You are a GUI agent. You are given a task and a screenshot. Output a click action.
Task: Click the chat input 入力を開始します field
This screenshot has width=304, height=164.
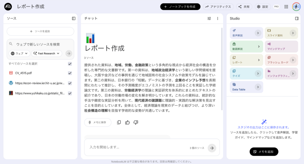pyautogui.click(x=138, y=147)
